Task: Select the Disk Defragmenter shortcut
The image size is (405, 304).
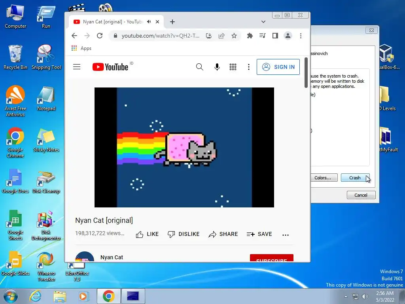Action: pos(46,225)
